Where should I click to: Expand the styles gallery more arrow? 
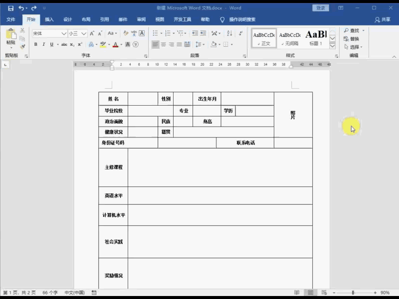(332, 46)
